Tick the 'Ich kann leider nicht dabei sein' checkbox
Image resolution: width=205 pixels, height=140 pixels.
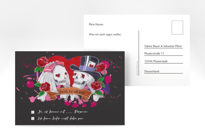(33, 118)
